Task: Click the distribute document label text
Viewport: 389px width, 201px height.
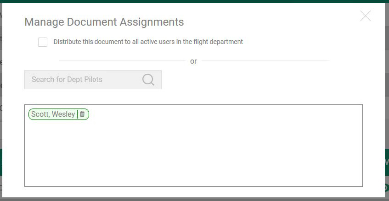Action: 148,42
